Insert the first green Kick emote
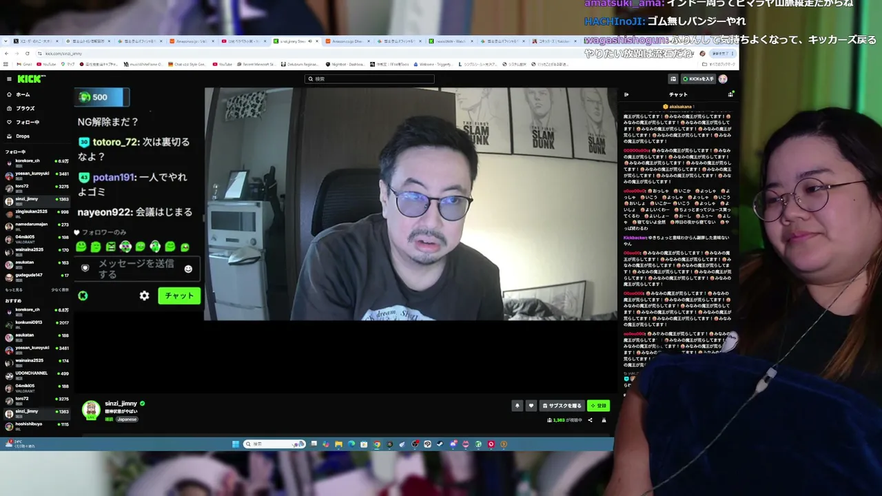The height and width of the screenshot is (496, 882). (81, 247)
